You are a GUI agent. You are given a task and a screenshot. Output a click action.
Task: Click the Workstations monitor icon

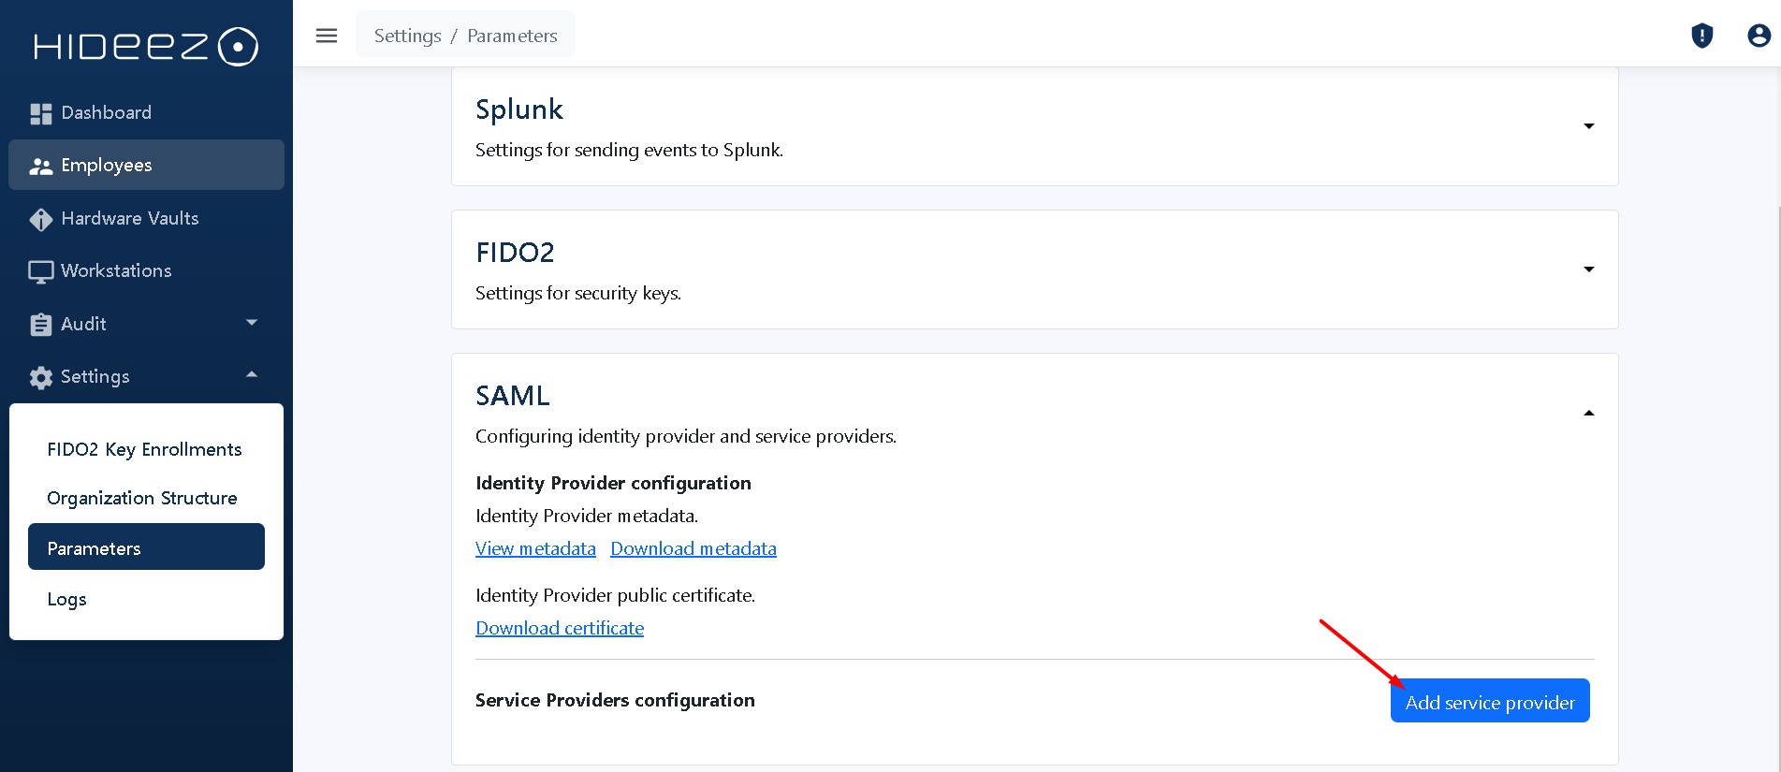tap(40, 271)
